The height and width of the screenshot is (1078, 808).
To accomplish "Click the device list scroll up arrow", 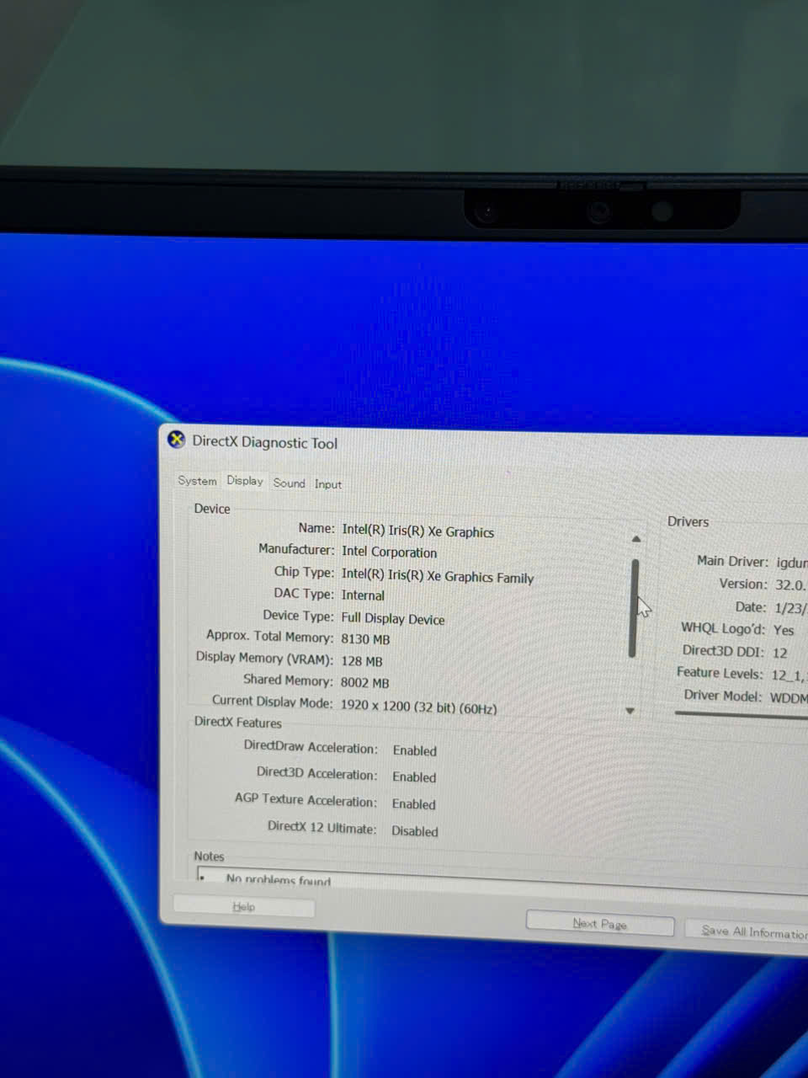I will [x=636, y=539].
